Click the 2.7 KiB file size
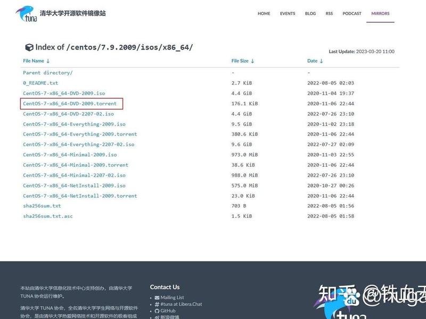Viewport: 426px width, 319px height. tap(242, 83)
